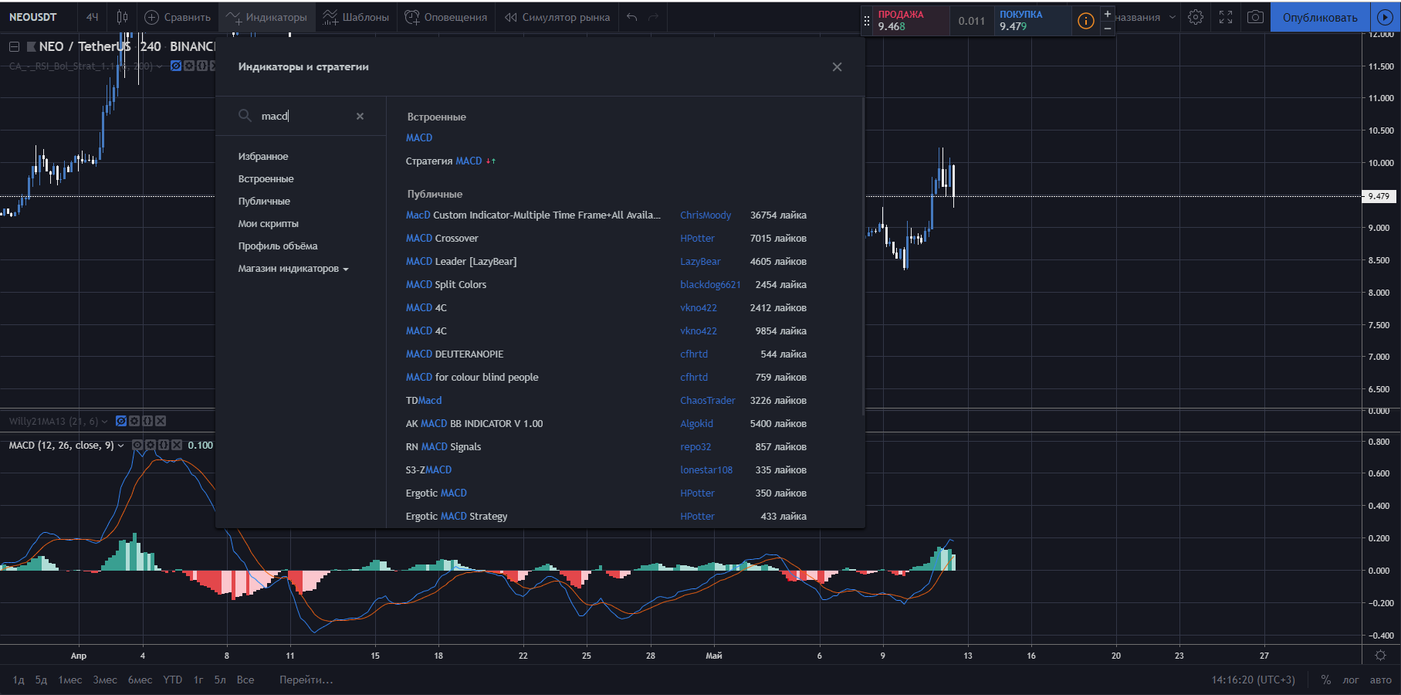Select the Мои скрипты category
Viewport: 1401px width, 695px height.
pos(268,223)
